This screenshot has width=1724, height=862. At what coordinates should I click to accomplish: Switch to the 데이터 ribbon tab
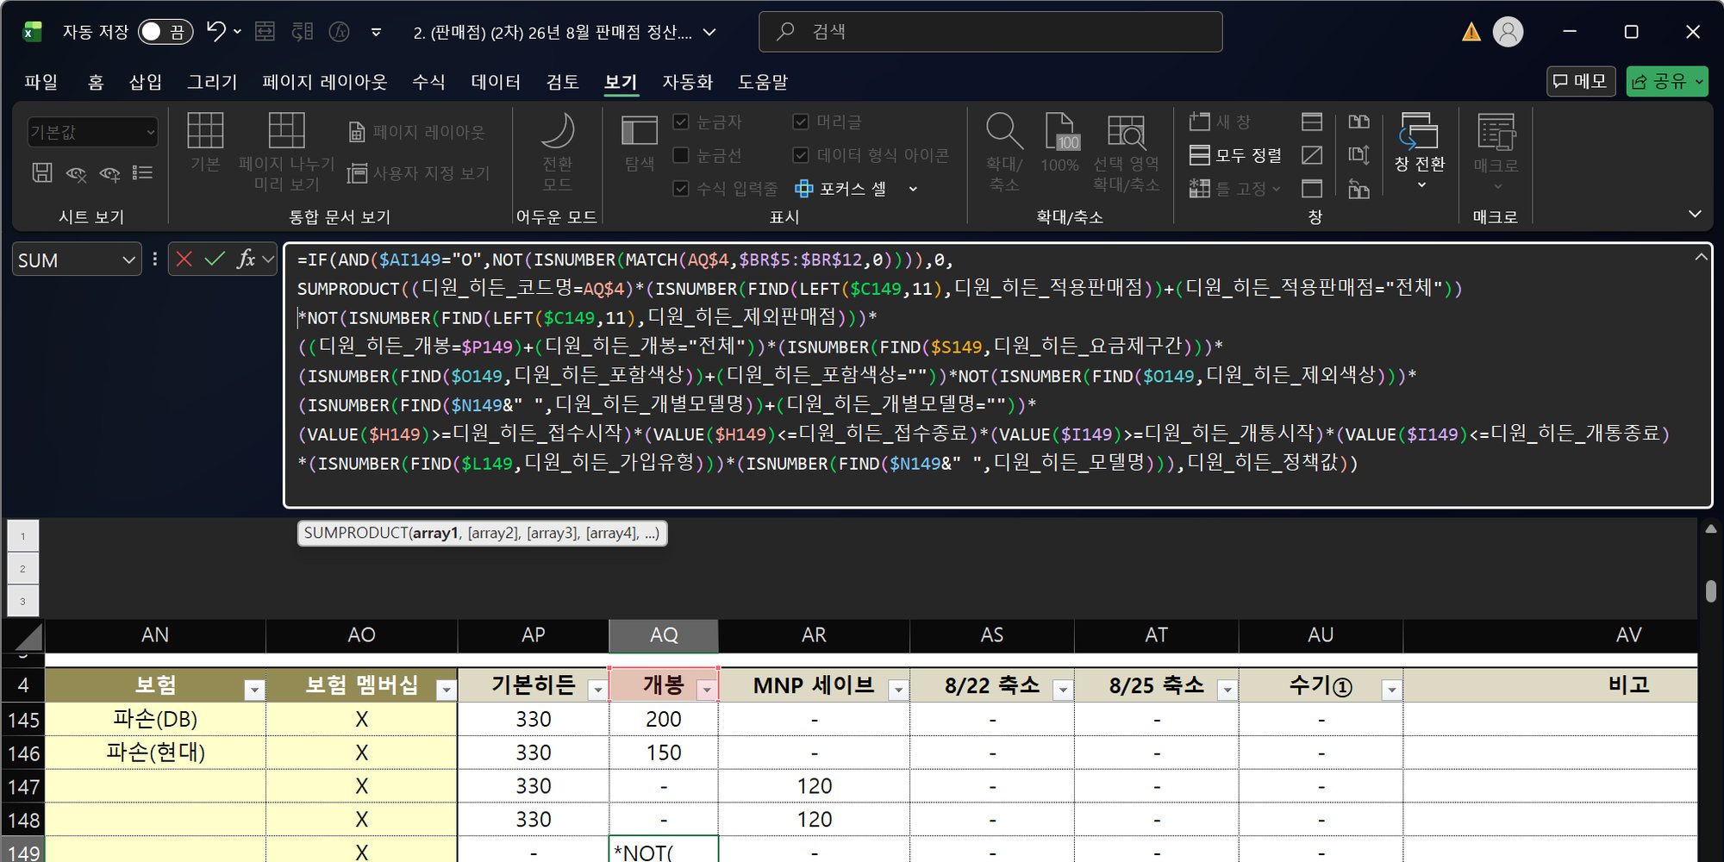(x=496, y=82)
